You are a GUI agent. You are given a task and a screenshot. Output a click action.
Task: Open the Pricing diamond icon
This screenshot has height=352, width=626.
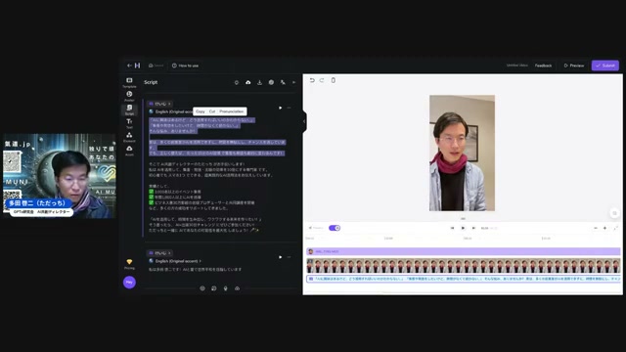[x=129, y=264]
